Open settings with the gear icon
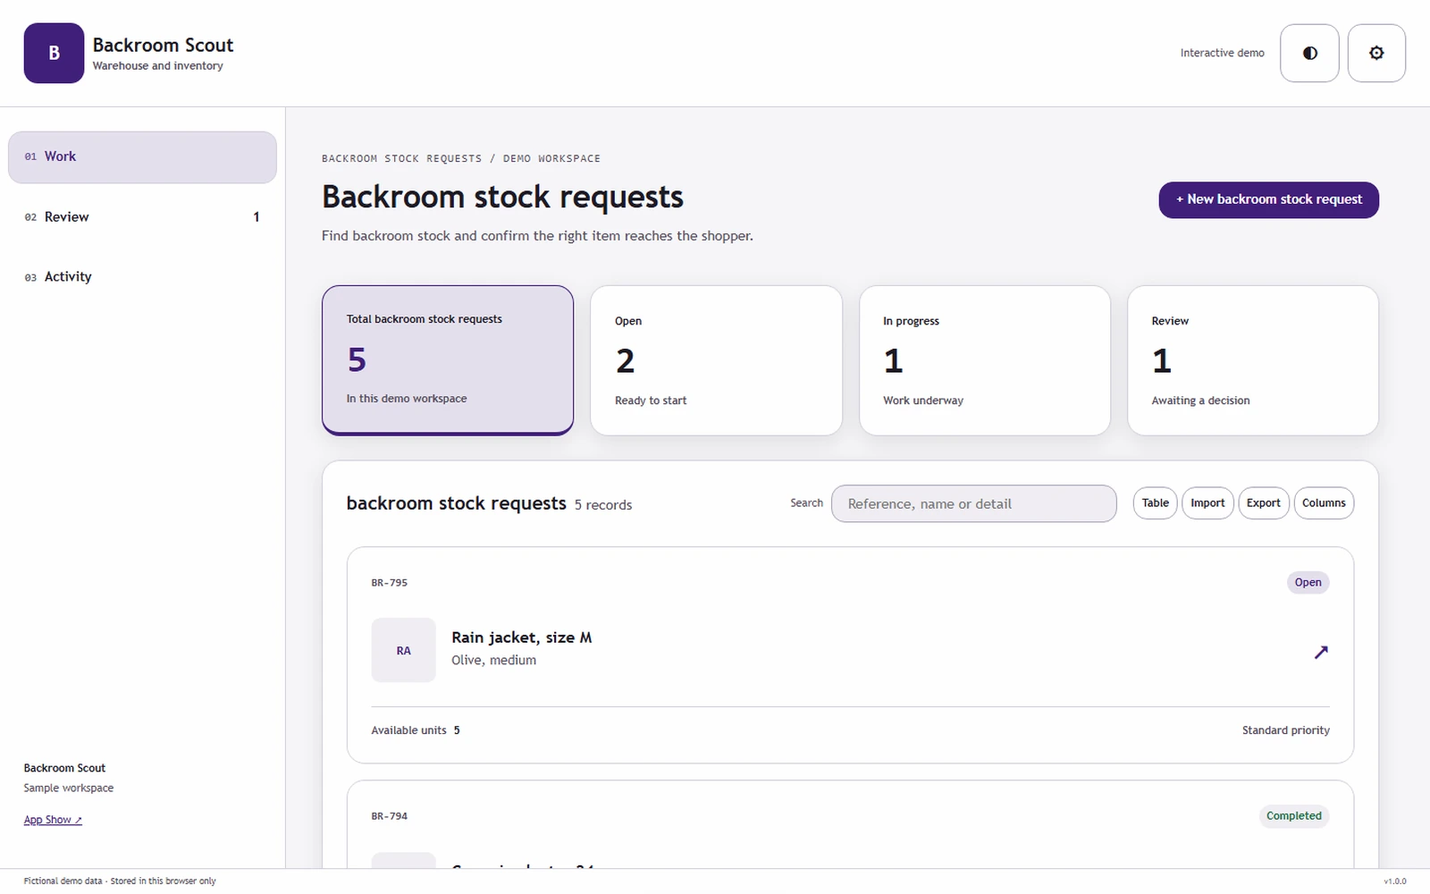 1376,54
